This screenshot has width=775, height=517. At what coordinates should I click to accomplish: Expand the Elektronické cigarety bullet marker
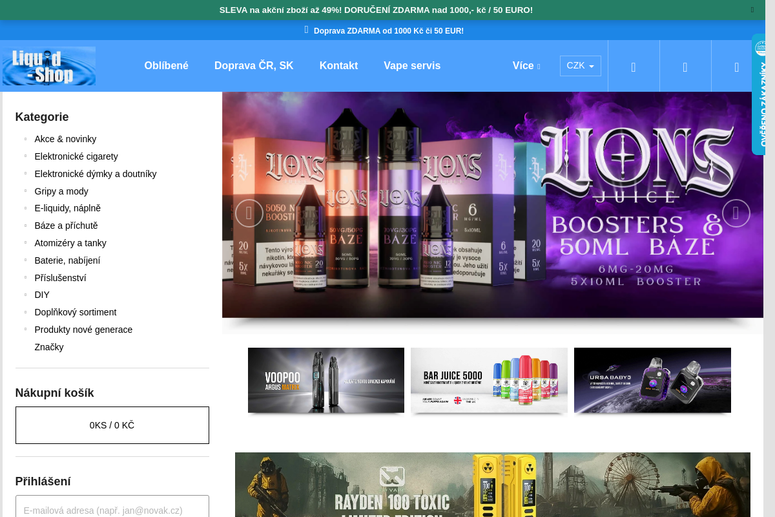point(25,156)
